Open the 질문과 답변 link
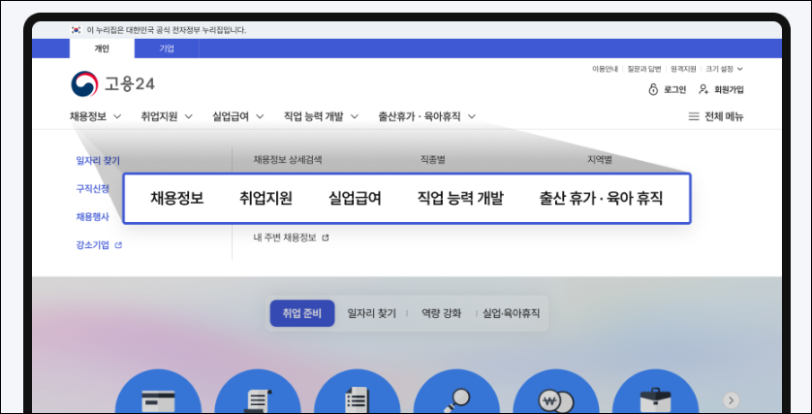812x414 pixels. coord(644,69)
